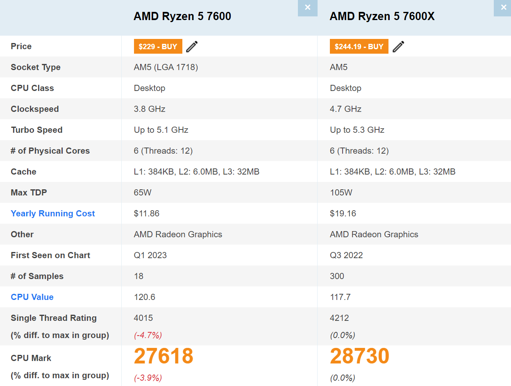The width and height of the screenshot is (511, 386).
Task: Click the Cache row label
Action: 23,172
